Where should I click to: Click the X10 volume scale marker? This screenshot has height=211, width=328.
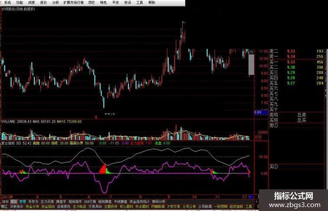258,137
